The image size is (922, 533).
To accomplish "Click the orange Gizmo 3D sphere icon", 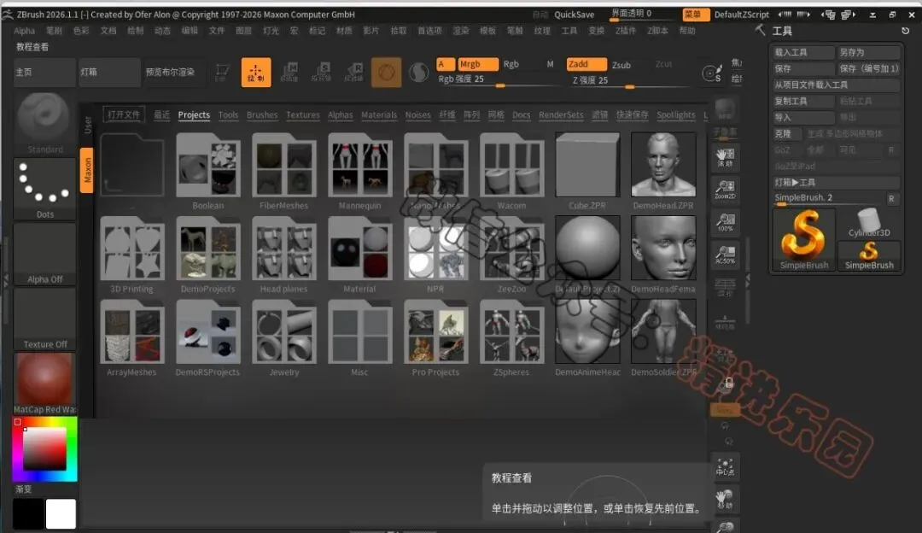I will coord(386,73).
